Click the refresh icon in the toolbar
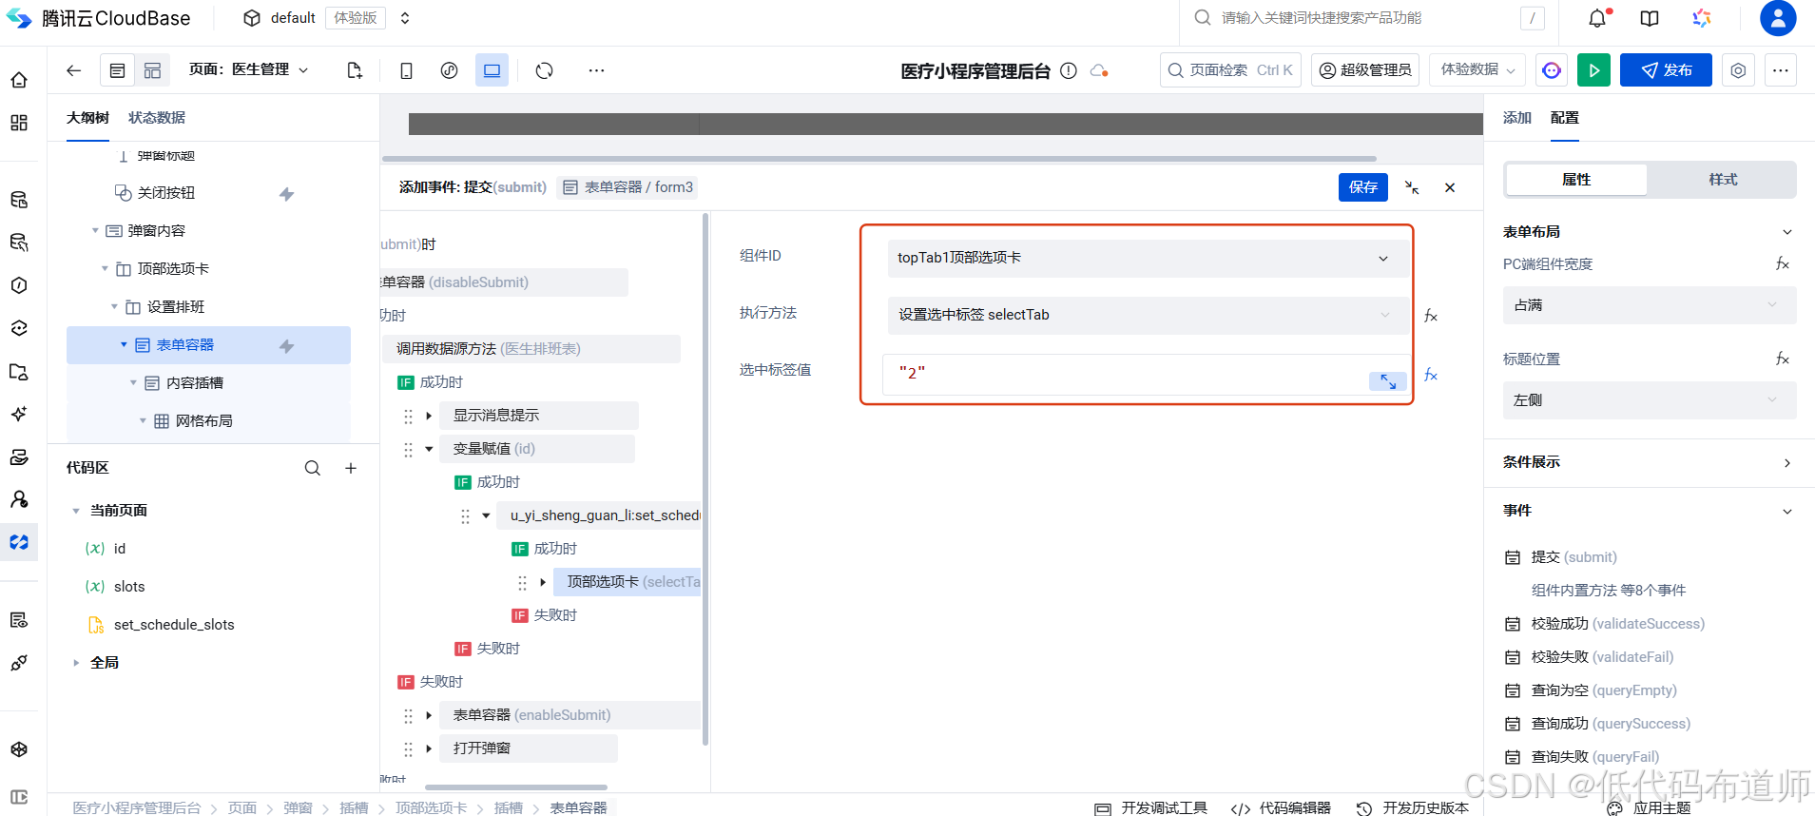1815x816 pixels. [544, 70]
